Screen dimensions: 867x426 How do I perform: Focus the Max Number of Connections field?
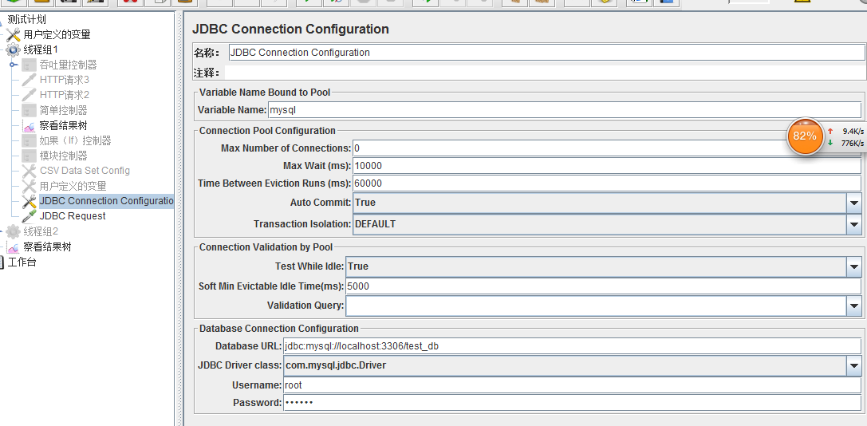point(570,148)
